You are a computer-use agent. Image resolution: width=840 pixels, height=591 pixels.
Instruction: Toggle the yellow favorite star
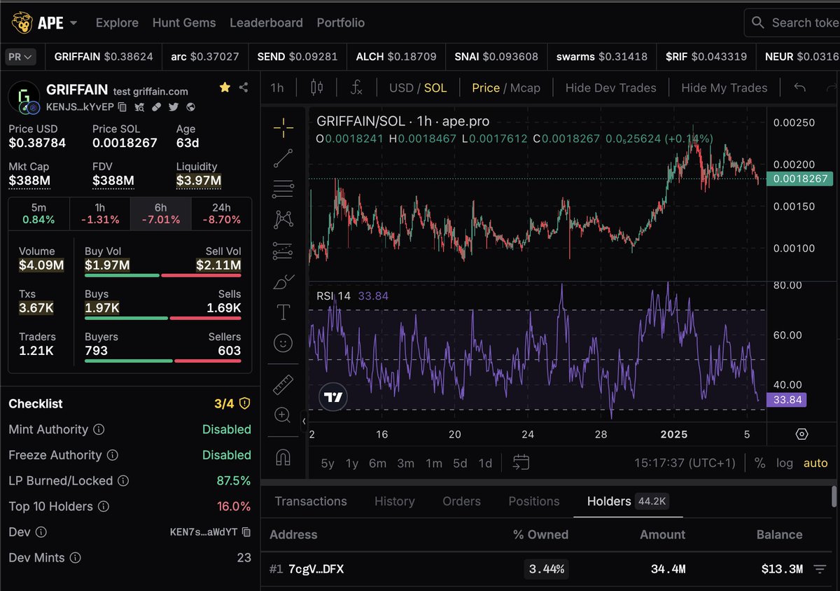pyautogui.click(x=225, y=88)
